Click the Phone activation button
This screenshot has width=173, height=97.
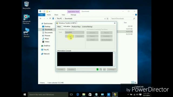coord(107,33)
